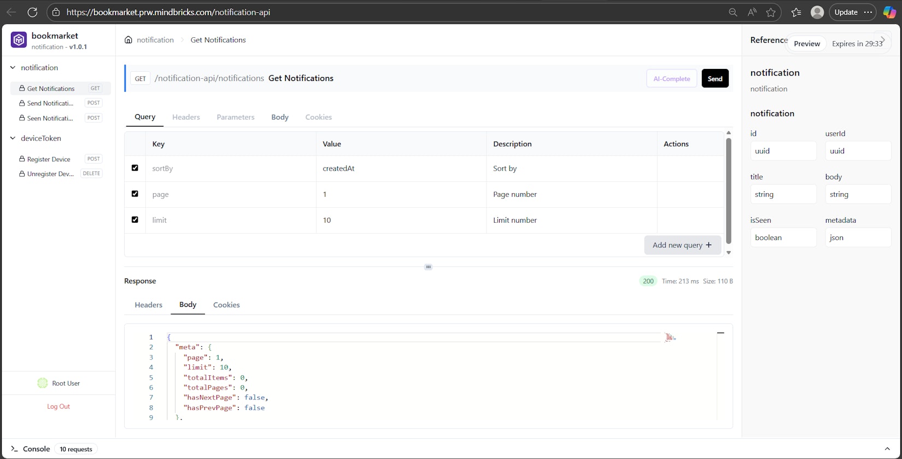
Task: Switch to the Headers request tab
Action: click(x=186, y=117)
